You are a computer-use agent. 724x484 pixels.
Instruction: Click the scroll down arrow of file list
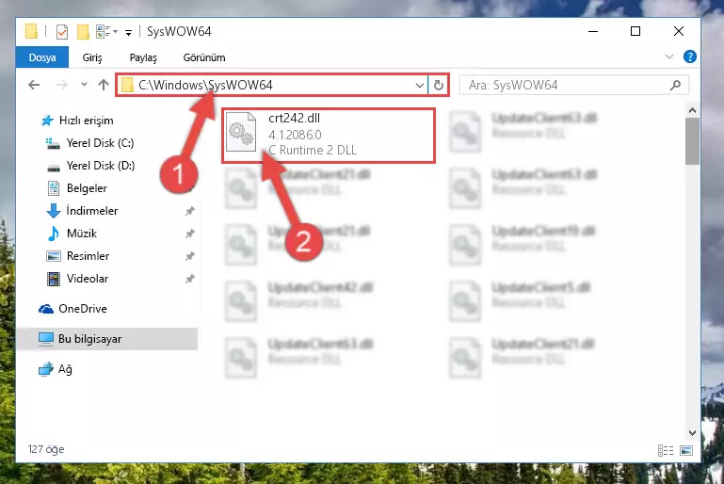point(692,433)
